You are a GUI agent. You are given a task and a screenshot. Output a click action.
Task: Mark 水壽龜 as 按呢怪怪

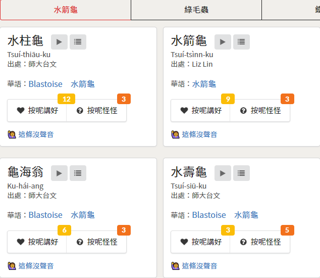pos(260,242)
